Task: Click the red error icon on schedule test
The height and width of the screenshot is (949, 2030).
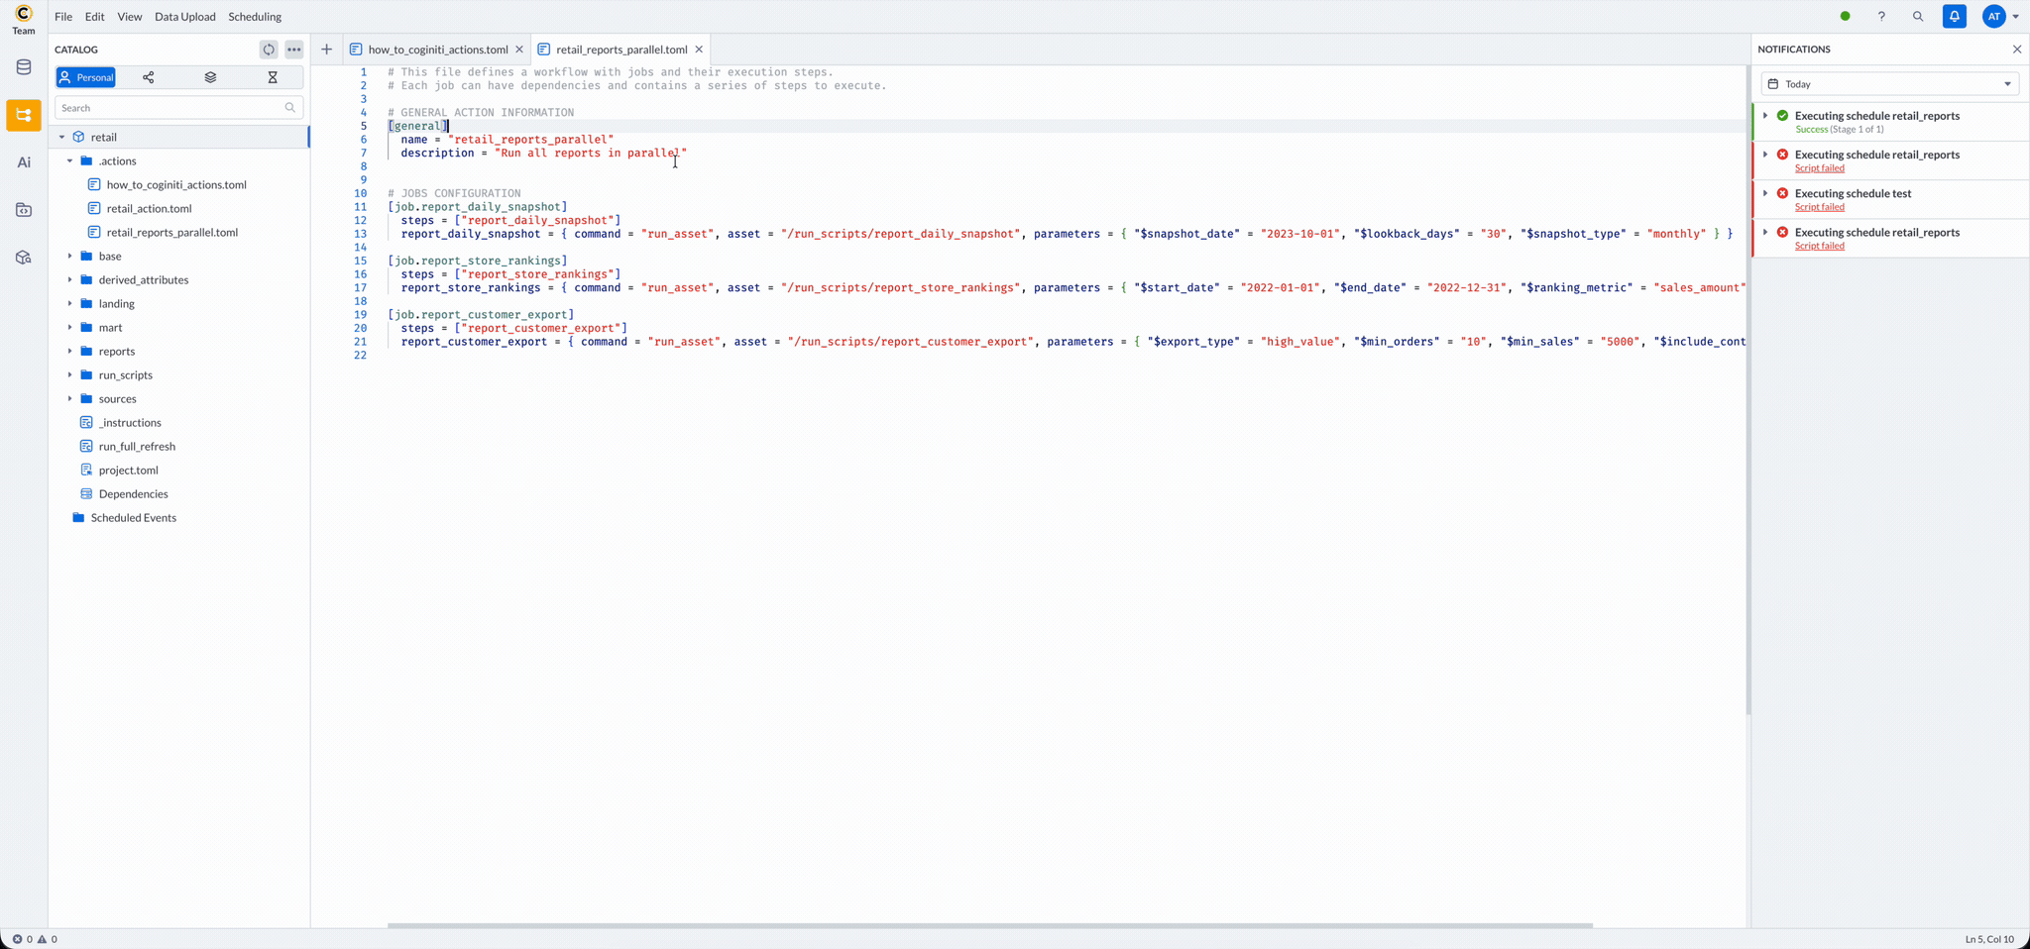Action: pyautogui.click(x=1782, y=193)
